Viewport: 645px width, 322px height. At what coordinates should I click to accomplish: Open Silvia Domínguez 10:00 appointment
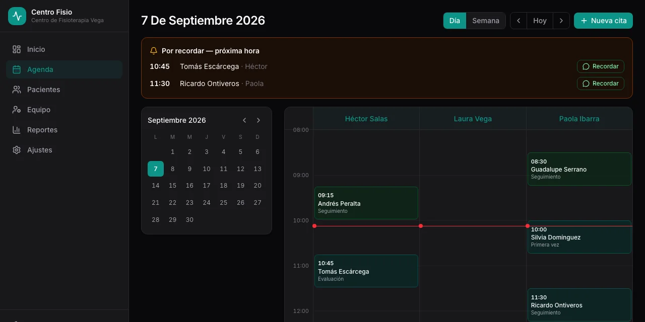tap(579, 237)
